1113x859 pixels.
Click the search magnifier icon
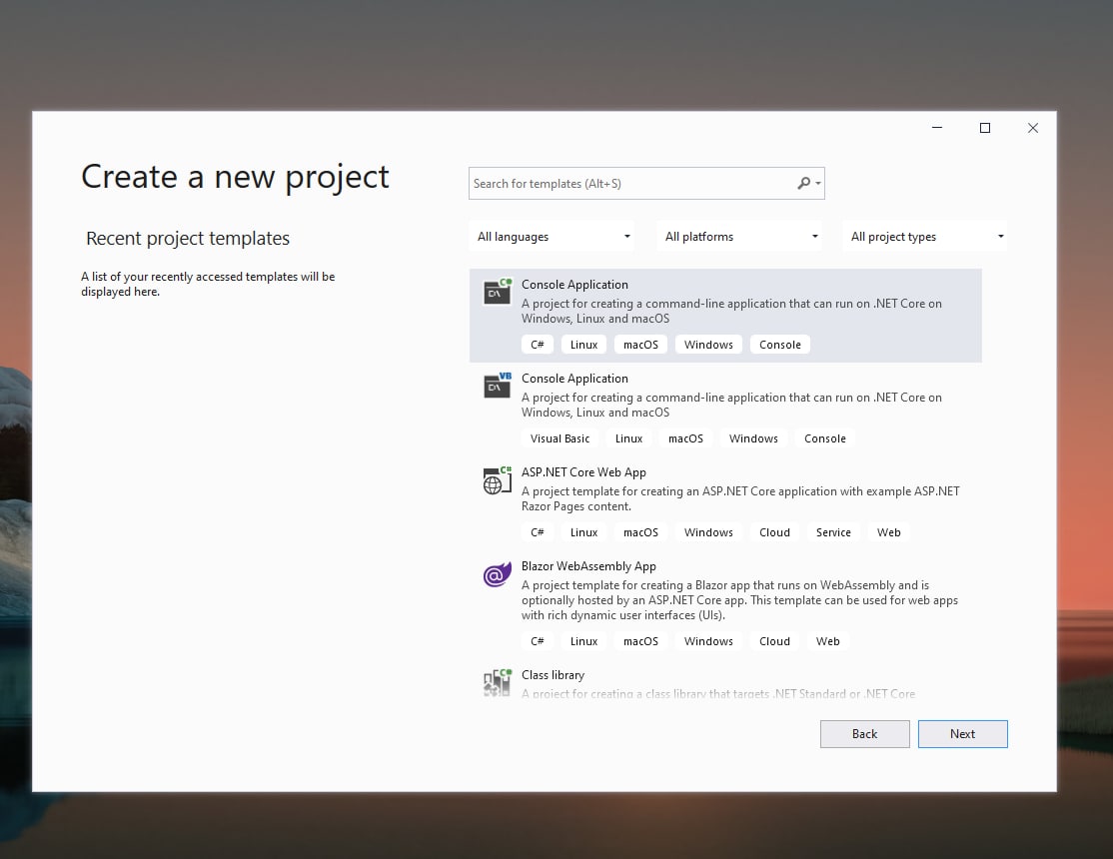click(x=803, y=183)
